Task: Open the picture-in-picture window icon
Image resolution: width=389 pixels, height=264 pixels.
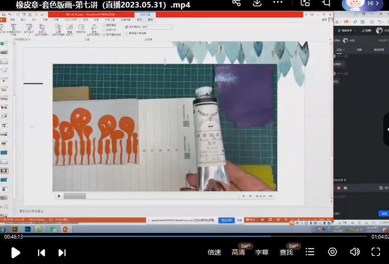Action: pyautogui.click(x=305, y=3)
